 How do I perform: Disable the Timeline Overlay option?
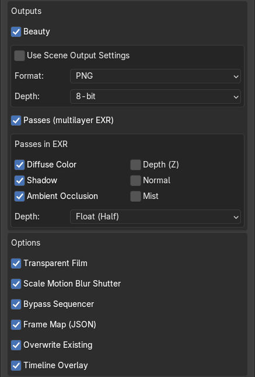click(16, 366)
